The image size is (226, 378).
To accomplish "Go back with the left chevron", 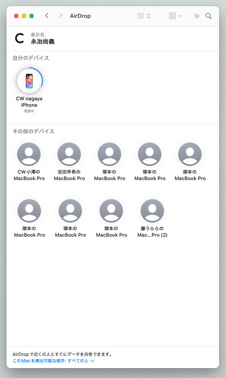I will tap(47, 16).
